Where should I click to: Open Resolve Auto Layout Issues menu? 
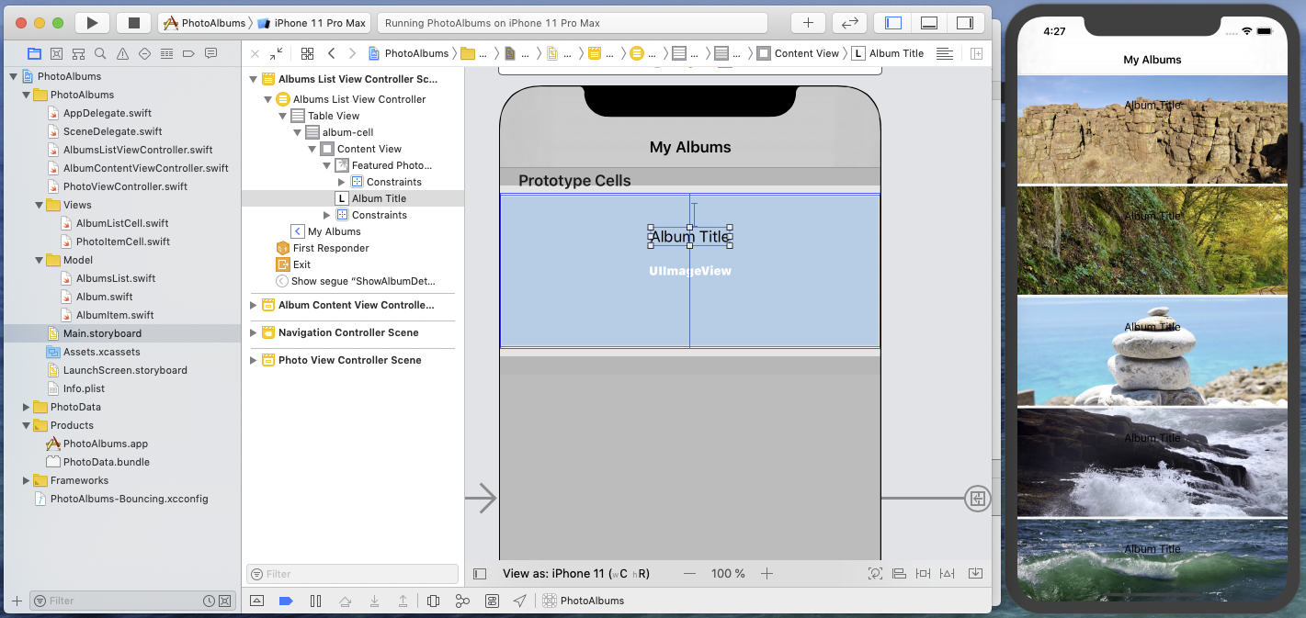click(x=948, y=574)
